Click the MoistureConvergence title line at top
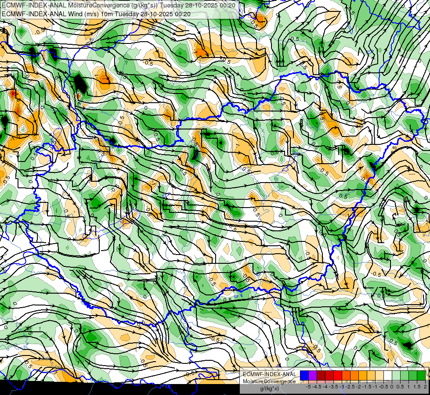 (x=119, y=5)
